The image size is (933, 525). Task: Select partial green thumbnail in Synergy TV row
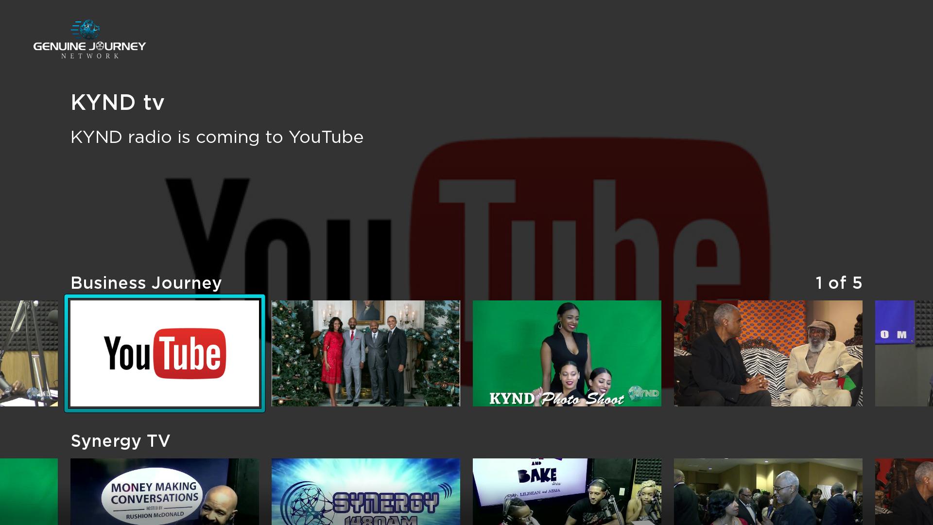(29, 491)
